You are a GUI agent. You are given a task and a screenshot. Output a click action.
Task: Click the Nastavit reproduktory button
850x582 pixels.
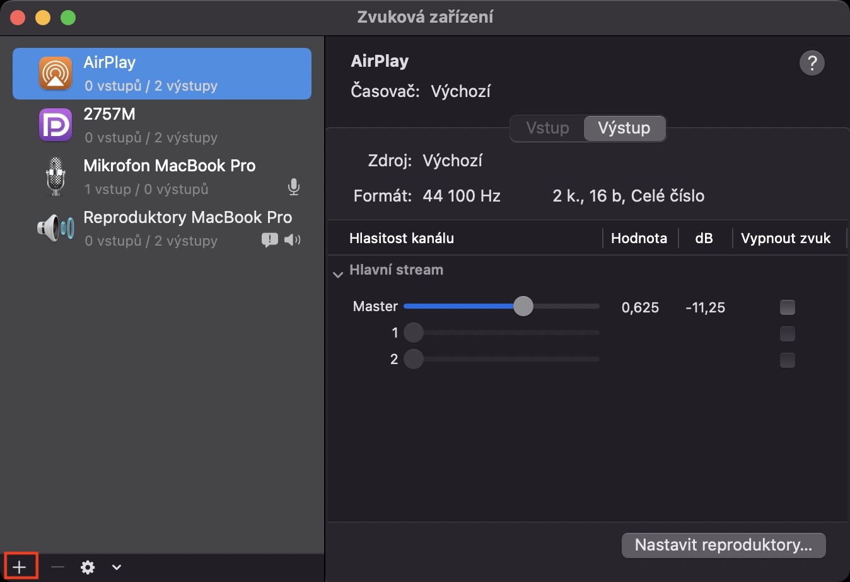(x=723, y=545)
